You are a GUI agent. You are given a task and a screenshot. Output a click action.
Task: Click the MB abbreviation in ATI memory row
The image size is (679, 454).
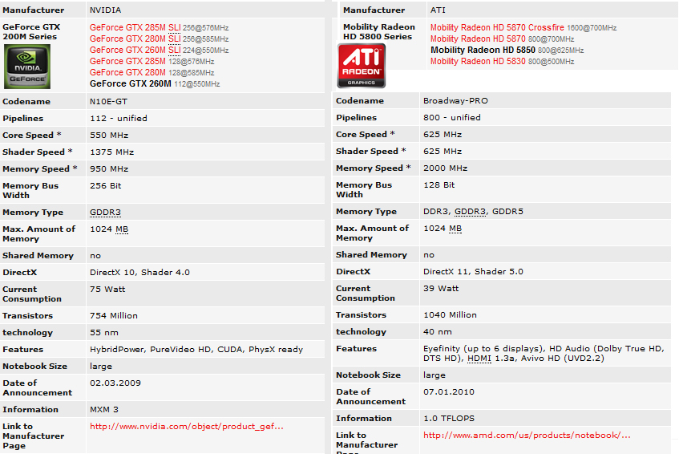coord(455,229)
